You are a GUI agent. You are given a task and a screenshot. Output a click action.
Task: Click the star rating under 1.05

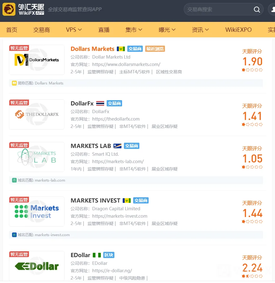(x=252, y=167)
